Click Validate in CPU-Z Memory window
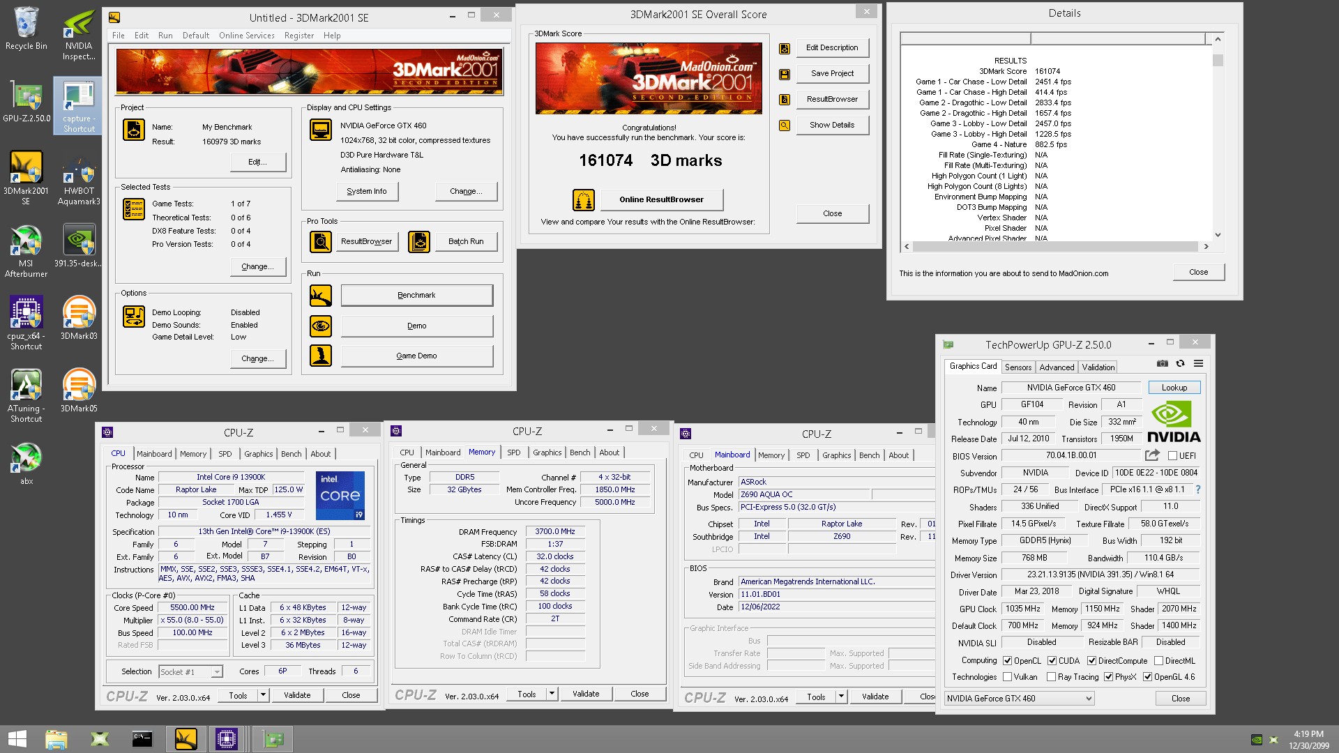Screen dimensions: 1339x753 [586, 694]
